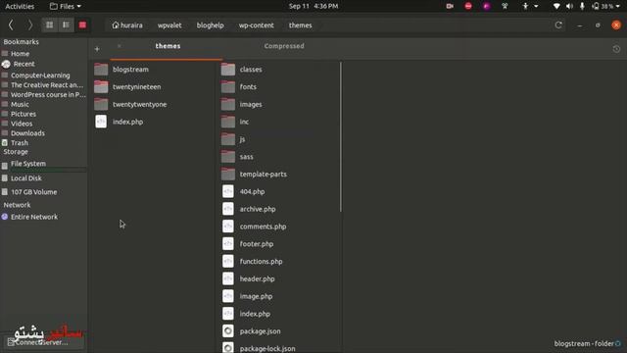Select the archive.php file icon

pyautogui.click(x=228, y=209)
